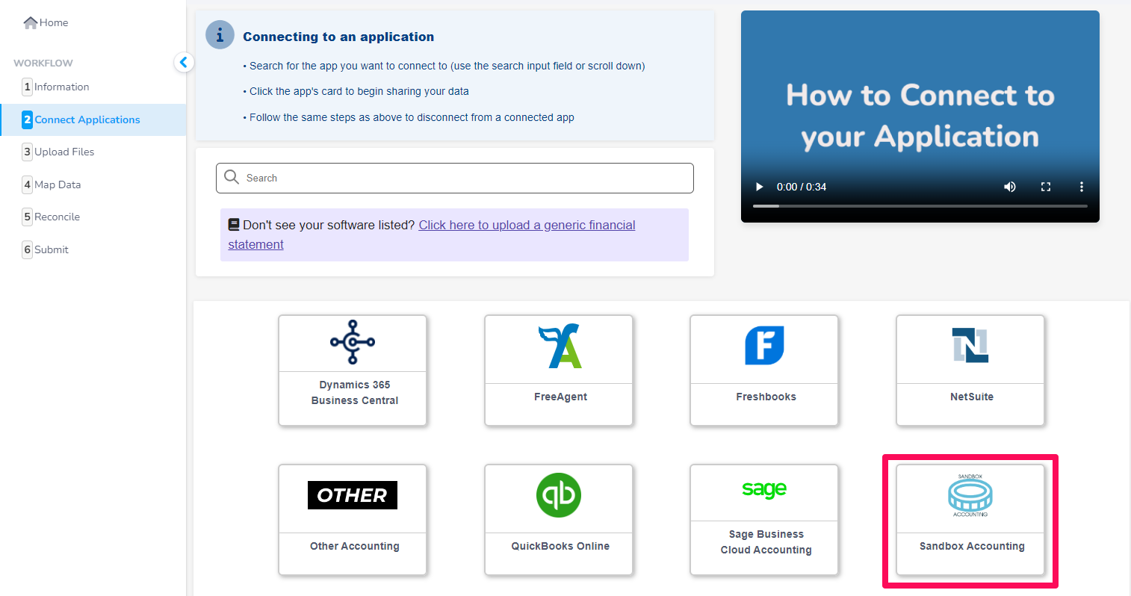Screen dimensions: 1131x596
Task: Click the magnifying glass search icon
Action: tap(232, 177)
